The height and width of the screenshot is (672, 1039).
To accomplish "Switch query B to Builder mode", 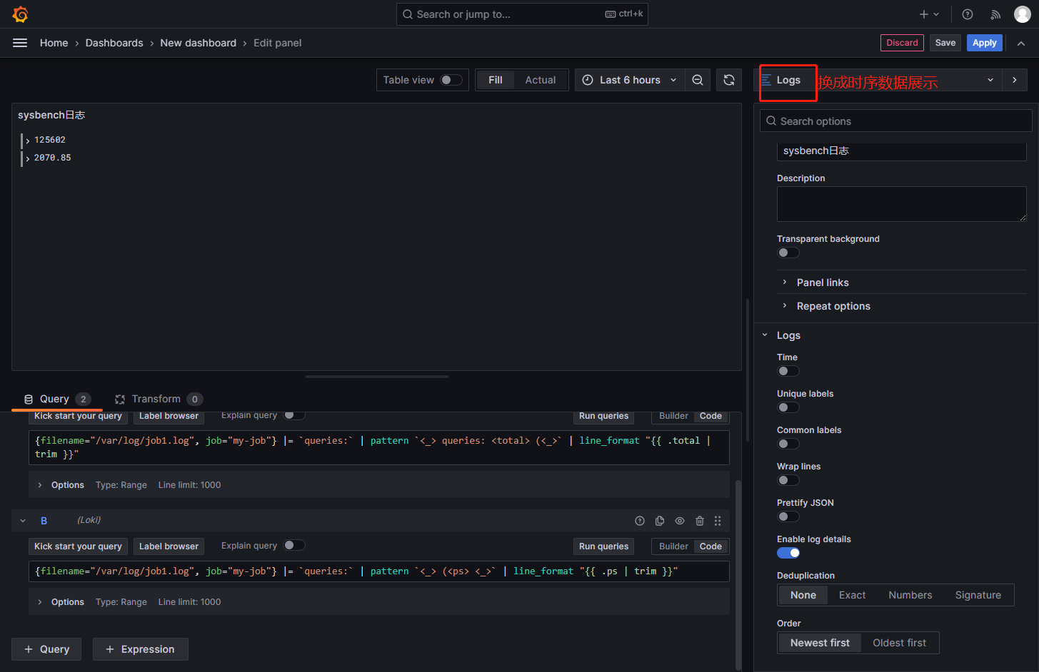I will pyautogui.click(x=673, y=546).
